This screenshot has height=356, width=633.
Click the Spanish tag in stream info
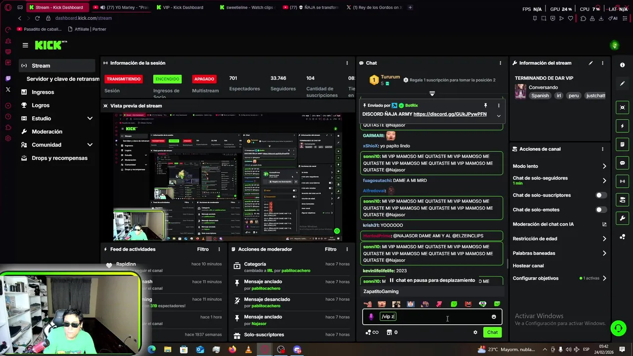tap(540, 95)
